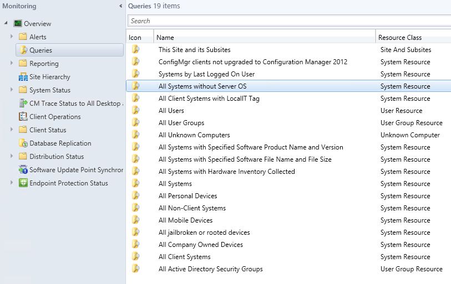Expand the Alerts folder
This screenshot has height=284, width=451.
(12, 37)
